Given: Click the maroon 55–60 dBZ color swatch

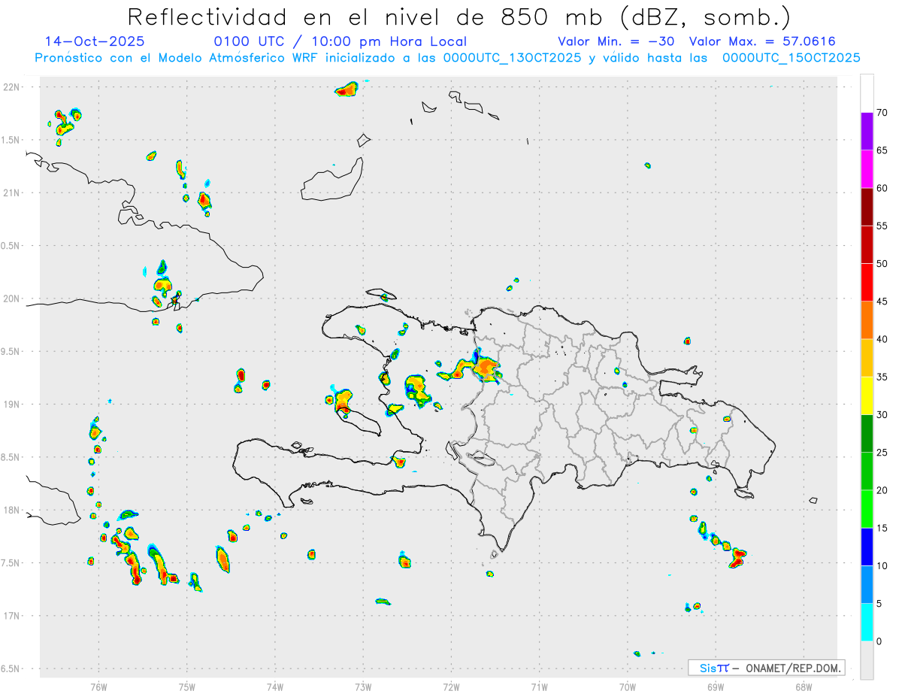Looking at the screenshot, I should tap(867, 207).
